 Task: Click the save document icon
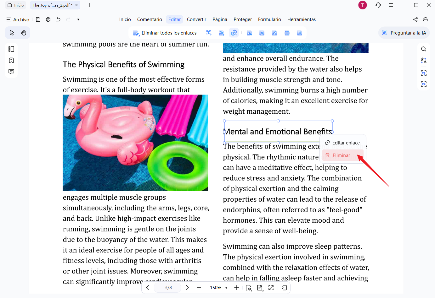[x=38, y=19]
